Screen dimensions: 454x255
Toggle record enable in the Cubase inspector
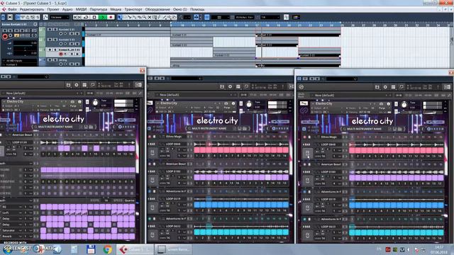click(x=5, y=36)
